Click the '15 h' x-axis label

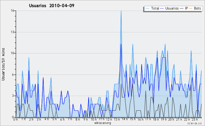coord(133,119)
